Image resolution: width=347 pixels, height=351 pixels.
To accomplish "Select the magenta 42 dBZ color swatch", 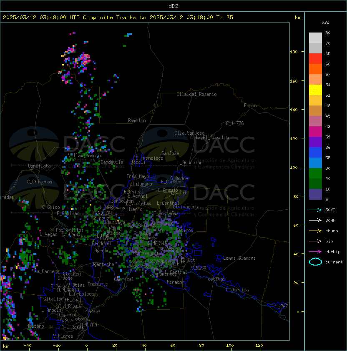I will (315, 131).
